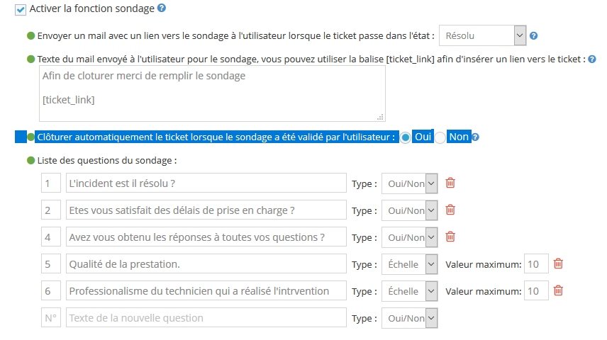Select Oui for automatic ticket closing
The width and height of the screenshot is (607, 340).
pos(406,137)
